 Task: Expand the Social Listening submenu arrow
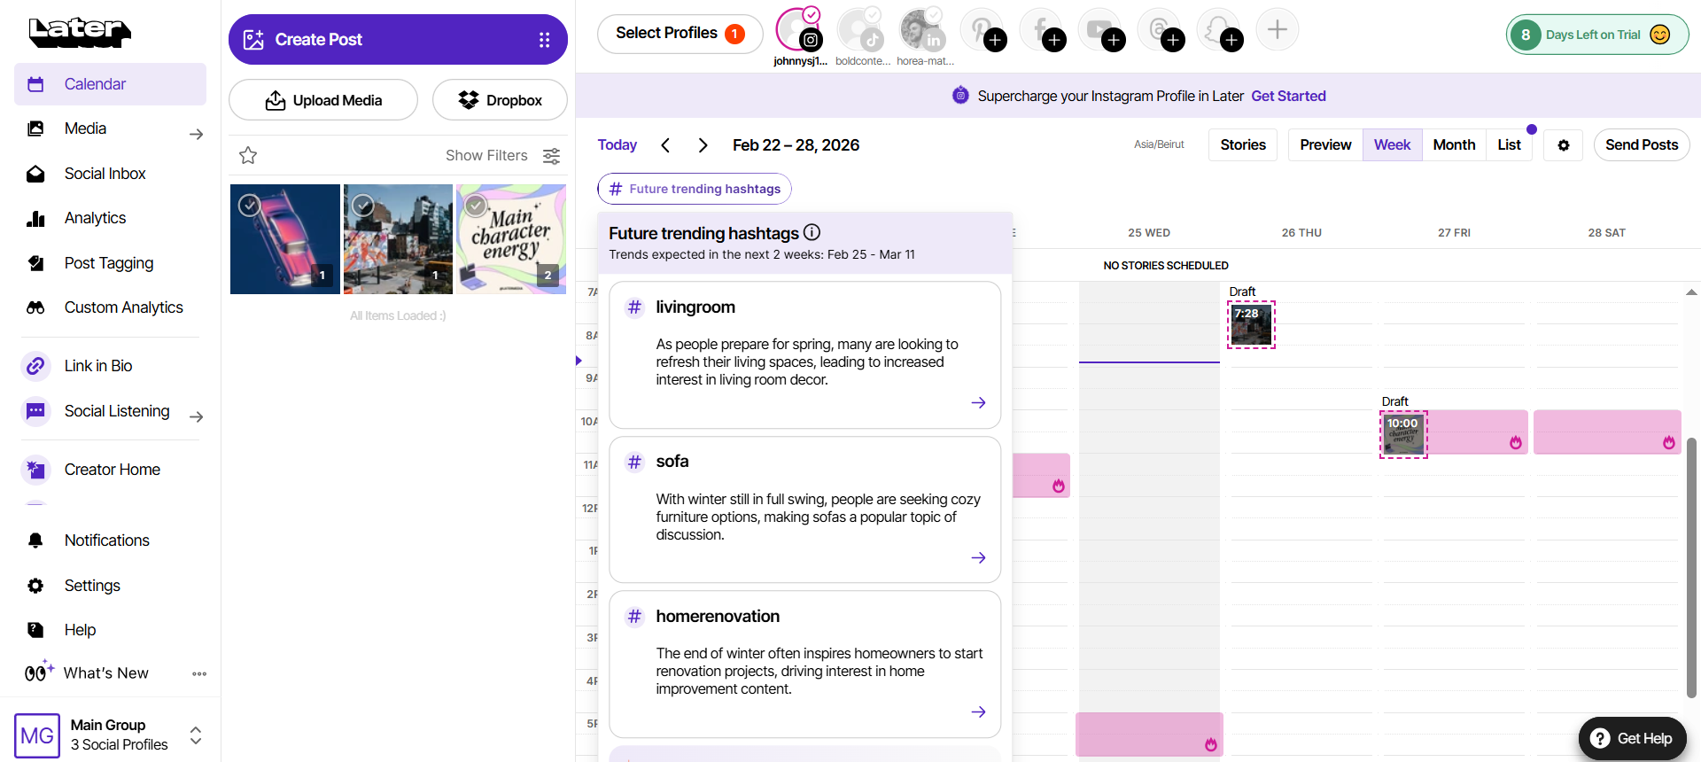[197, 416]
